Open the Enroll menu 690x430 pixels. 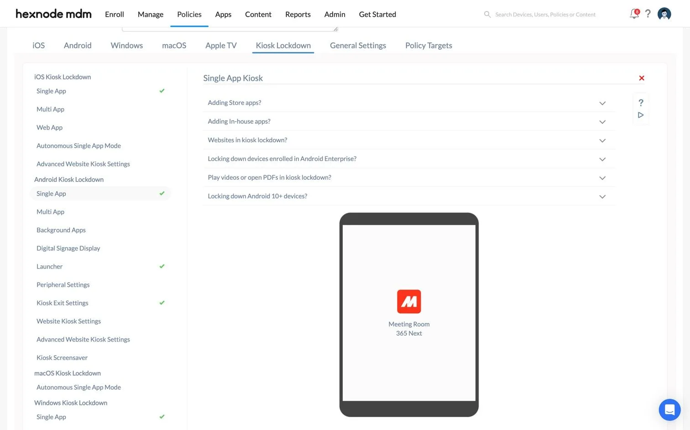[x=115, y=14]
